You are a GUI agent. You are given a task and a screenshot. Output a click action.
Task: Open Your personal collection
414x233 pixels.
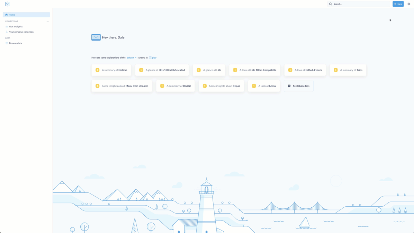point(21,32)
